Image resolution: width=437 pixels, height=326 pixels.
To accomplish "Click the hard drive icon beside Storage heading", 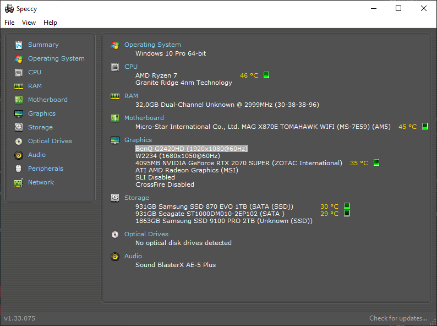I will tap(115, 198).
